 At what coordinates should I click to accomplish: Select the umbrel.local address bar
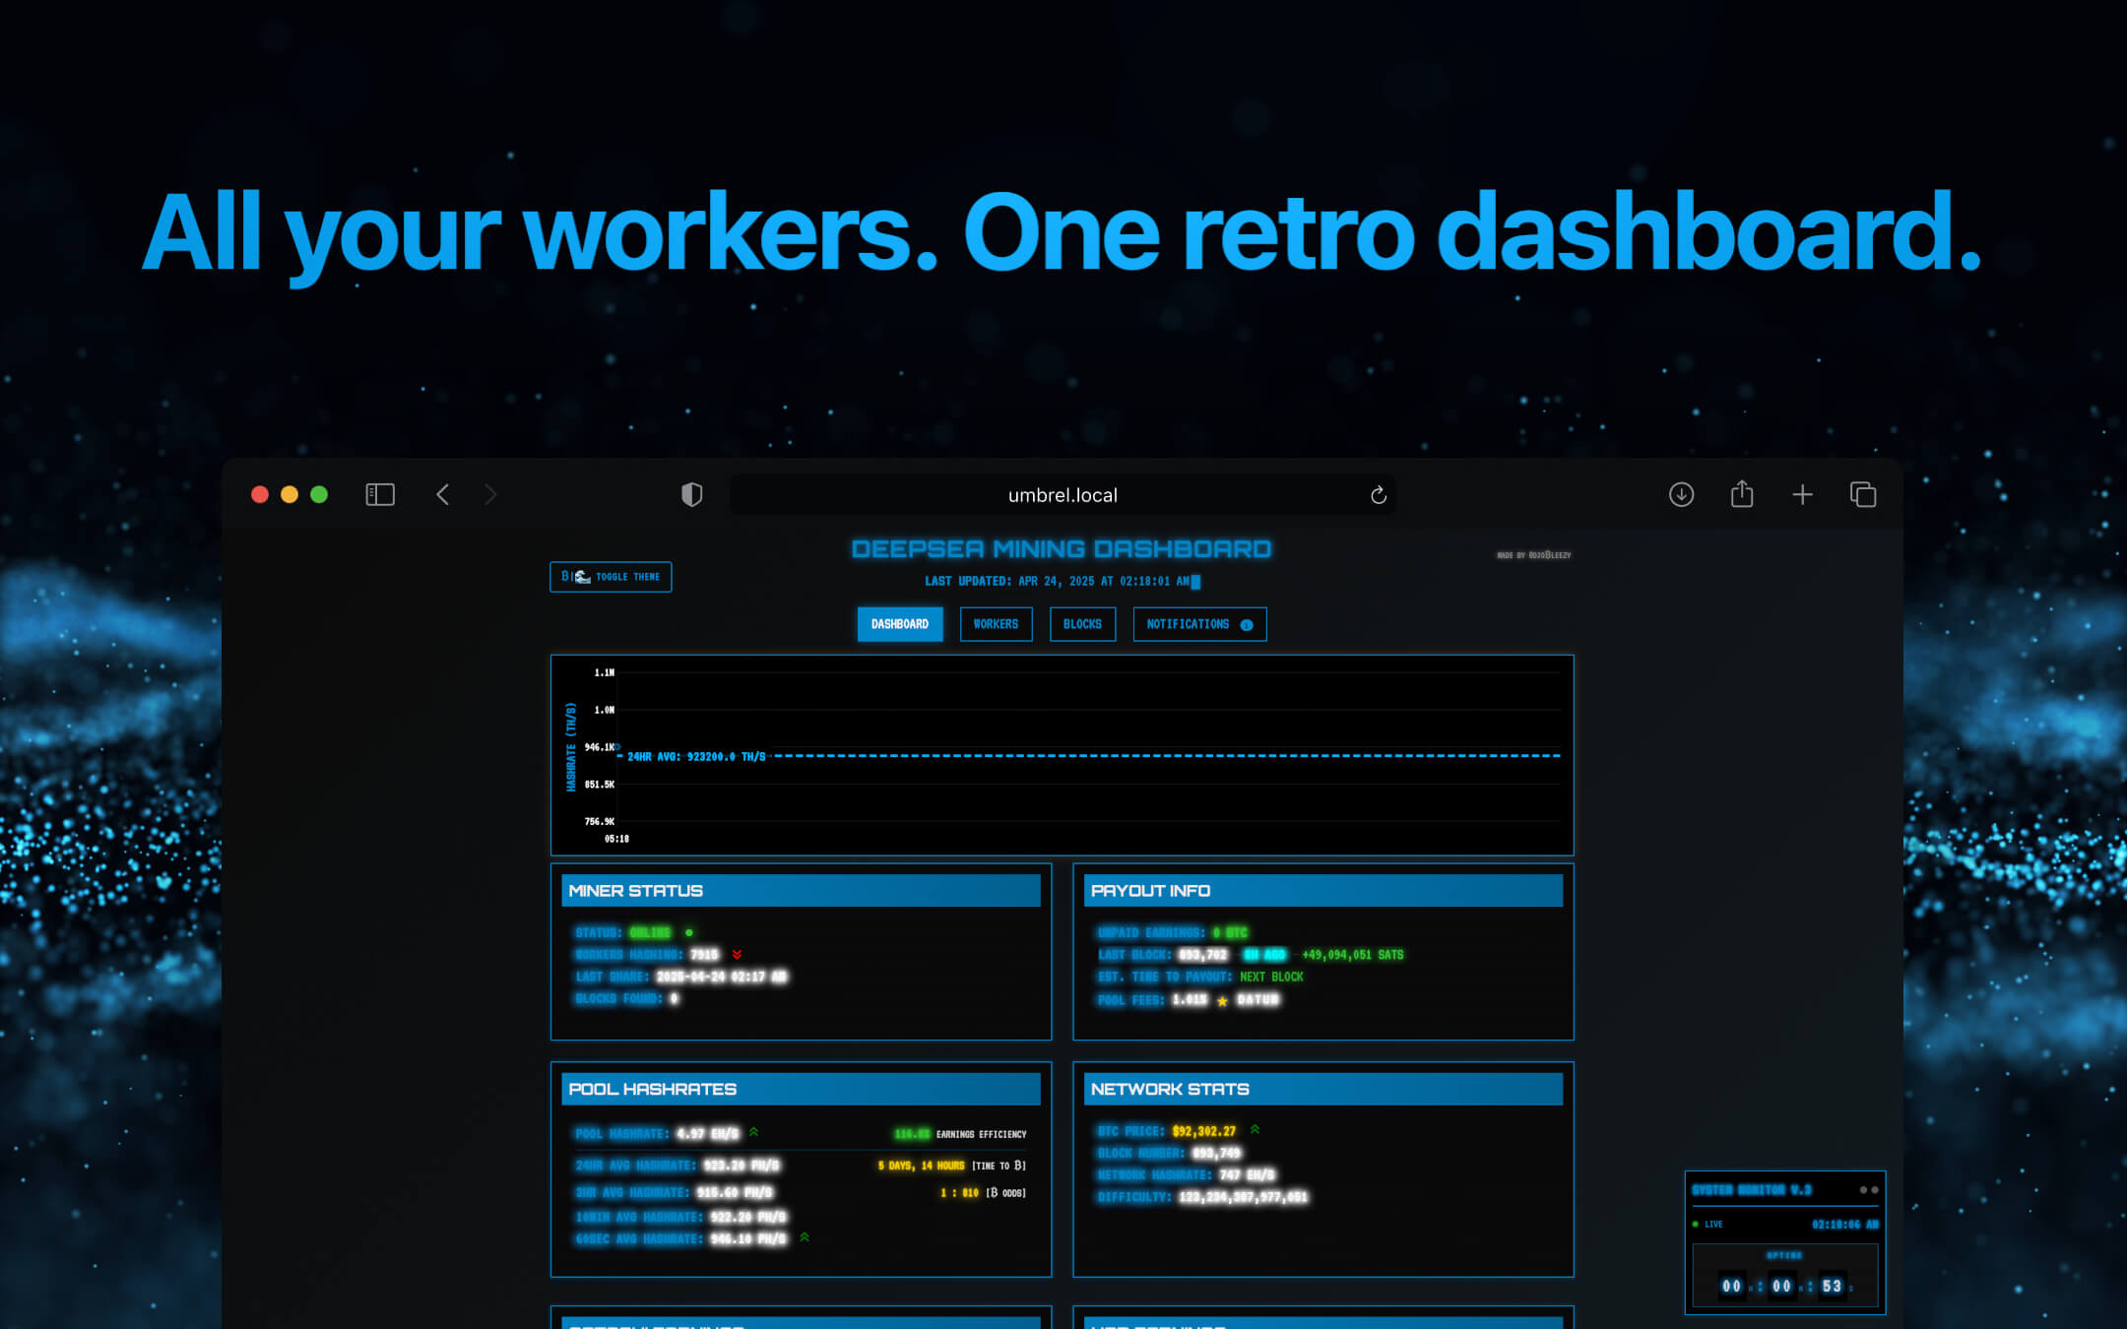click(1061, 494)
